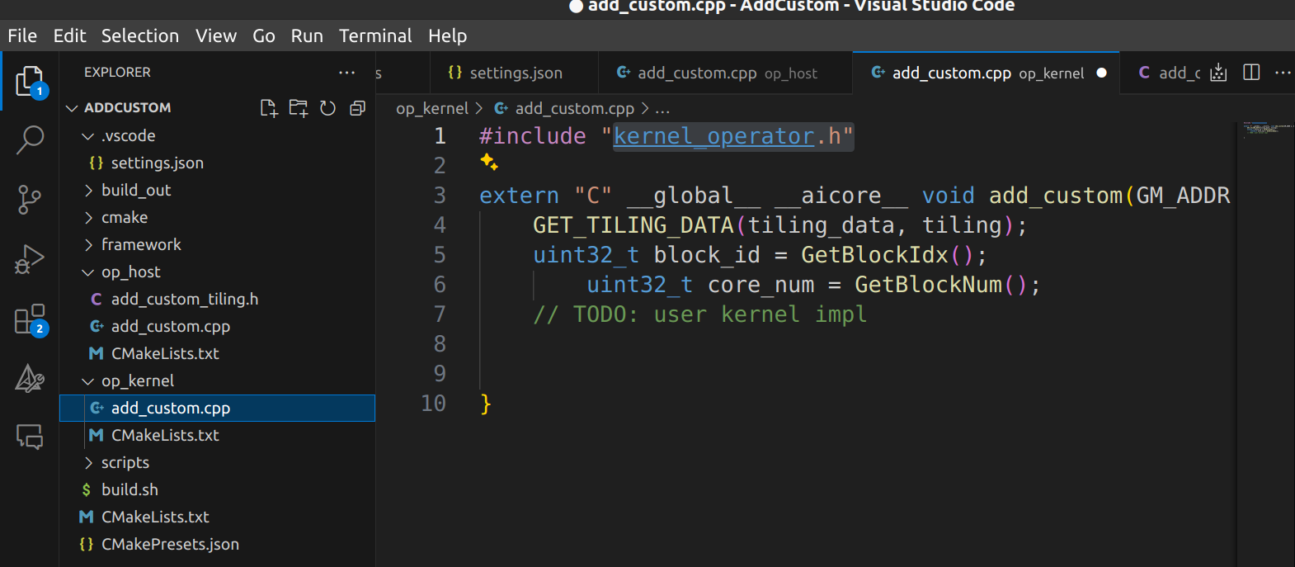The width and height of the screenshot is (1295, 567).
Task: Collapse the .vscode folder
Action: point(88,135)
